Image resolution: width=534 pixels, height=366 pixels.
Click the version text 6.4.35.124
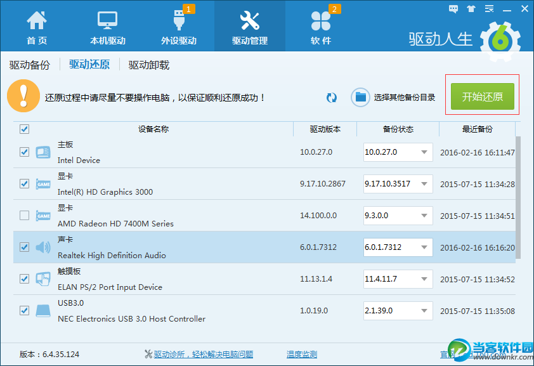61,355
